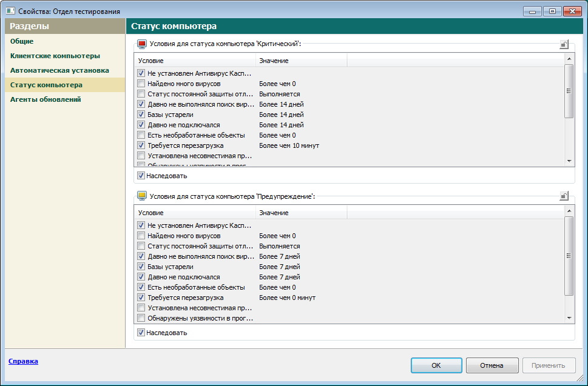588x386 pixels.
Task: Close the Свойства dialog window
Action: (572, 12)
